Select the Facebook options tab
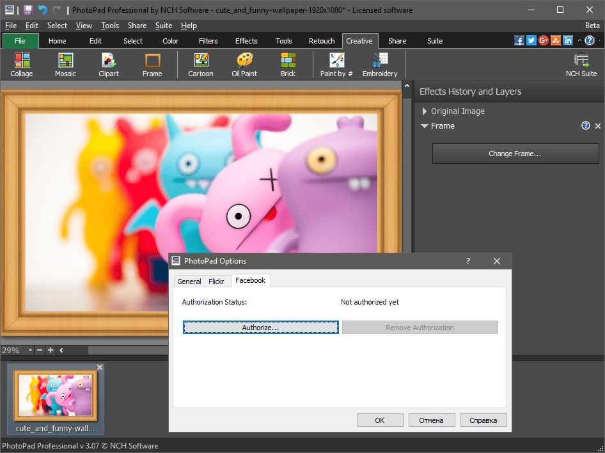Viewport: 605px width, 453px height. (x=251, y=280)
